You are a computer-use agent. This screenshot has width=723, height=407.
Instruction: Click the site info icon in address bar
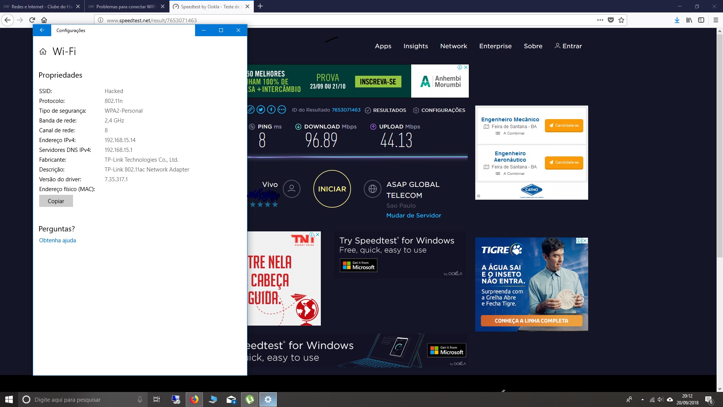pyautogui.click(x=101, y=20)
